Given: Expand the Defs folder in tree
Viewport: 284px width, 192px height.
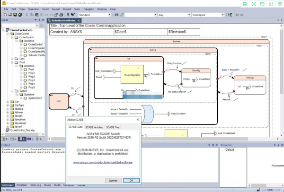Looking at the screenshot, I should (x=12, y=59).
